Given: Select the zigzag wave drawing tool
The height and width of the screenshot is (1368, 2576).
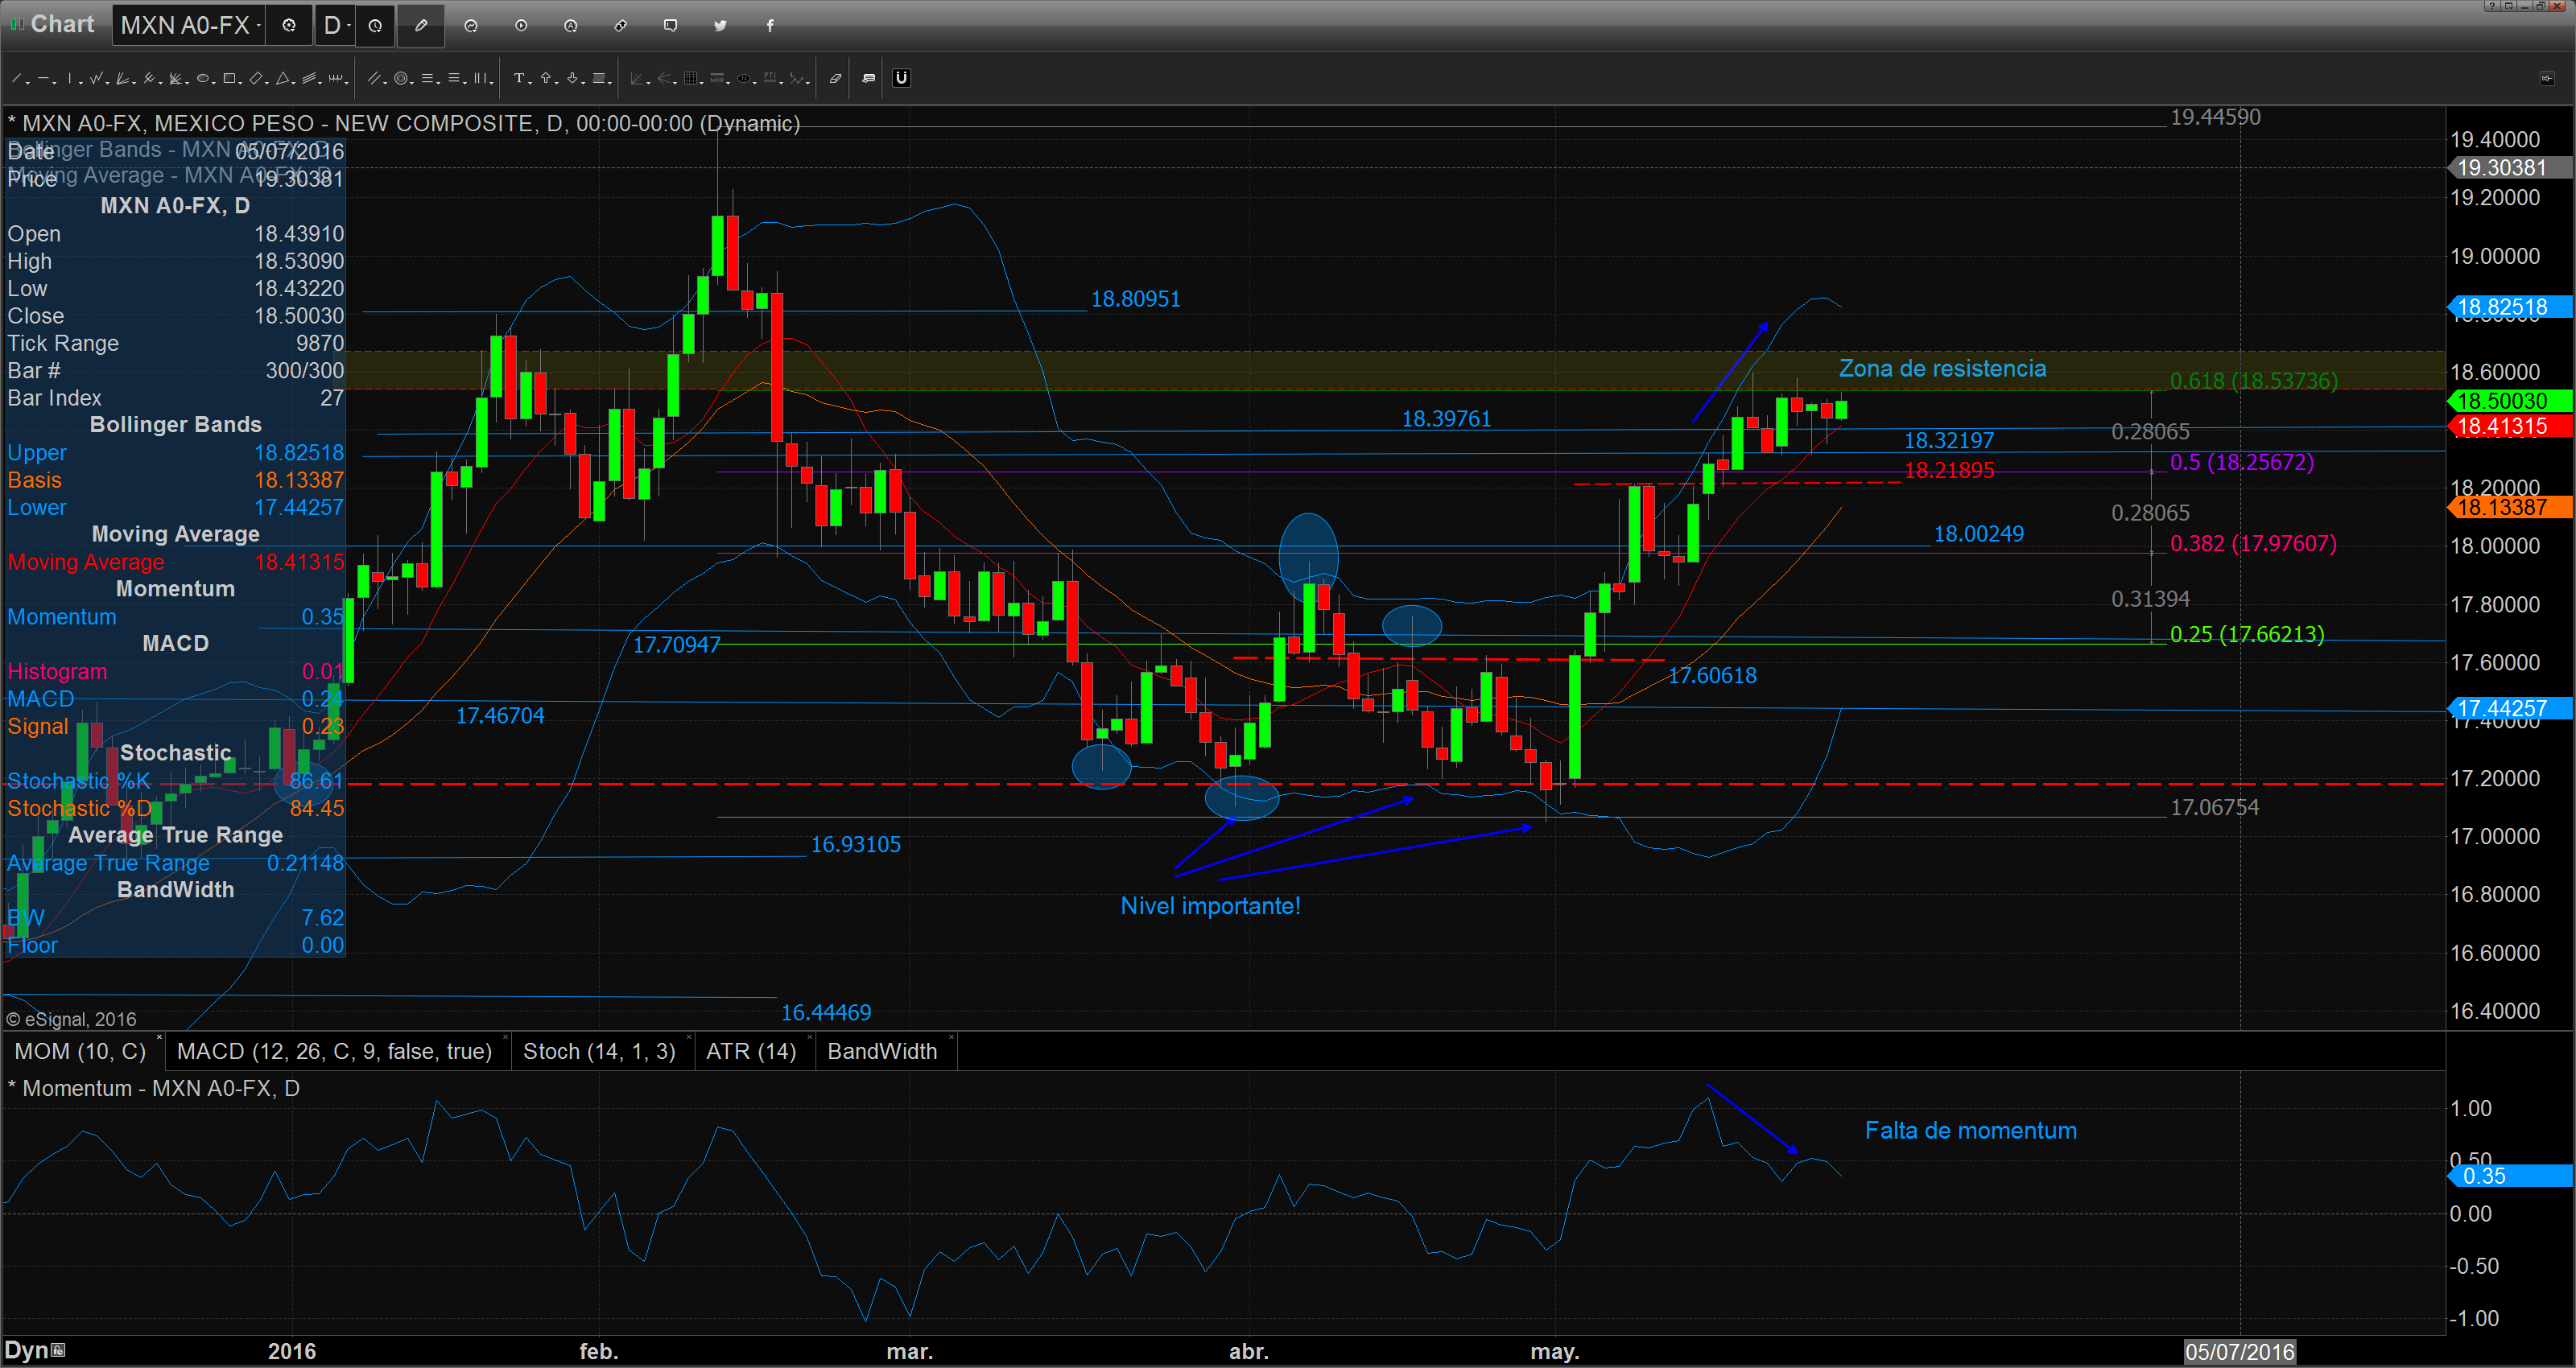Looking at the screenshot, I should [96, 78].
